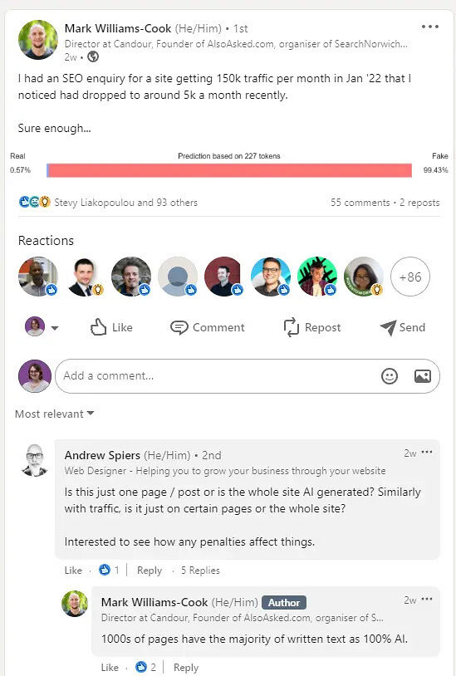Open the post's three-dot options menu
The height and width of the screenshot is (676, 456).
[x=429, y=27]
